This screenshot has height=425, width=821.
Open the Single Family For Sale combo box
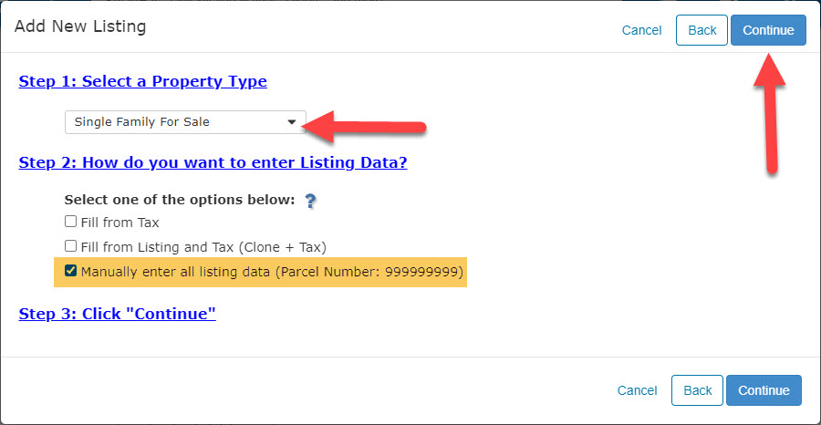pyautogui.click(x=185, y=122)
